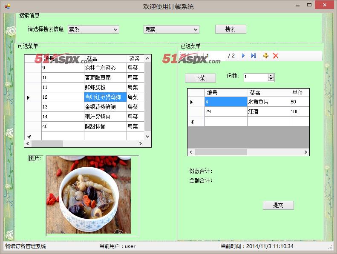Decrease 份数 with the down spinner arrow
Image resolution: width=337 pixels, height=254 pixels.
click(x=271, y=79)
